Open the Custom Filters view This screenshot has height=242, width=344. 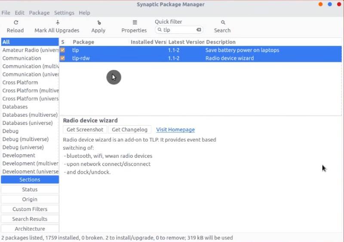pos(30,209)
